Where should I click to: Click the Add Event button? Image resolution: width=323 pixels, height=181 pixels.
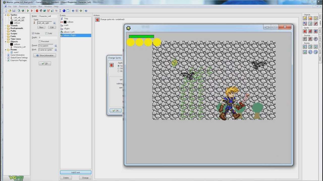(x=75, y=172)
